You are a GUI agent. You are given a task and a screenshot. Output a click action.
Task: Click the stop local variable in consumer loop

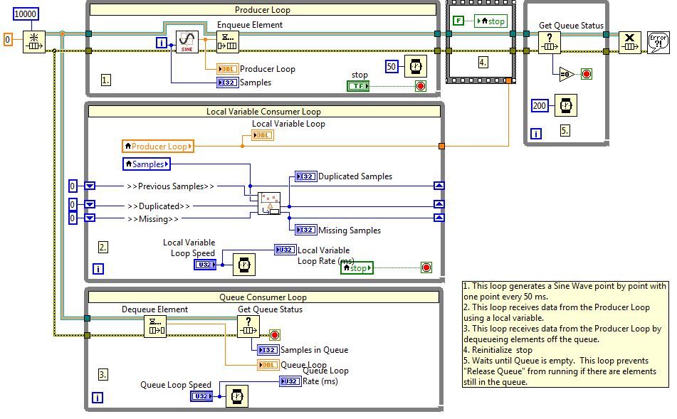coord(357,268)
